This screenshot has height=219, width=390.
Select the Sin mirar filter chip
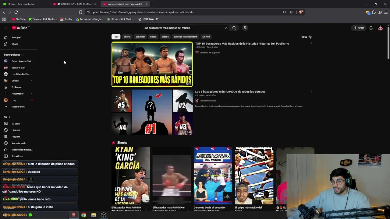point(140,37)
